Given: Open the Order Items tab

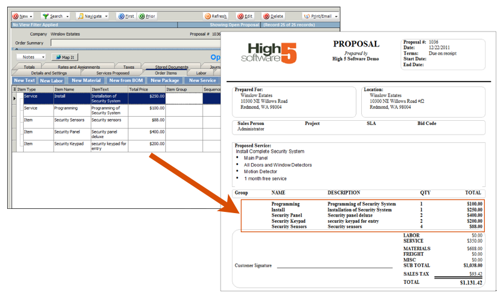Looking at the screenshot, I should [166, 73].
